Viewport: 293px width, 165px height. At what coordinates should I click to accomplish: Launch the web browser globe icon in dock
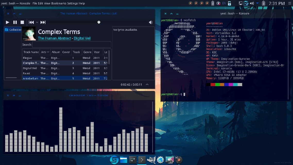[x=160, y=160]
